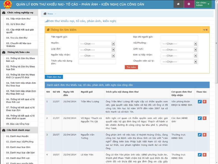This screenshot has width=218, height=164.
Task: Click the home icon in top header
Action: click(x=178, y=4)
